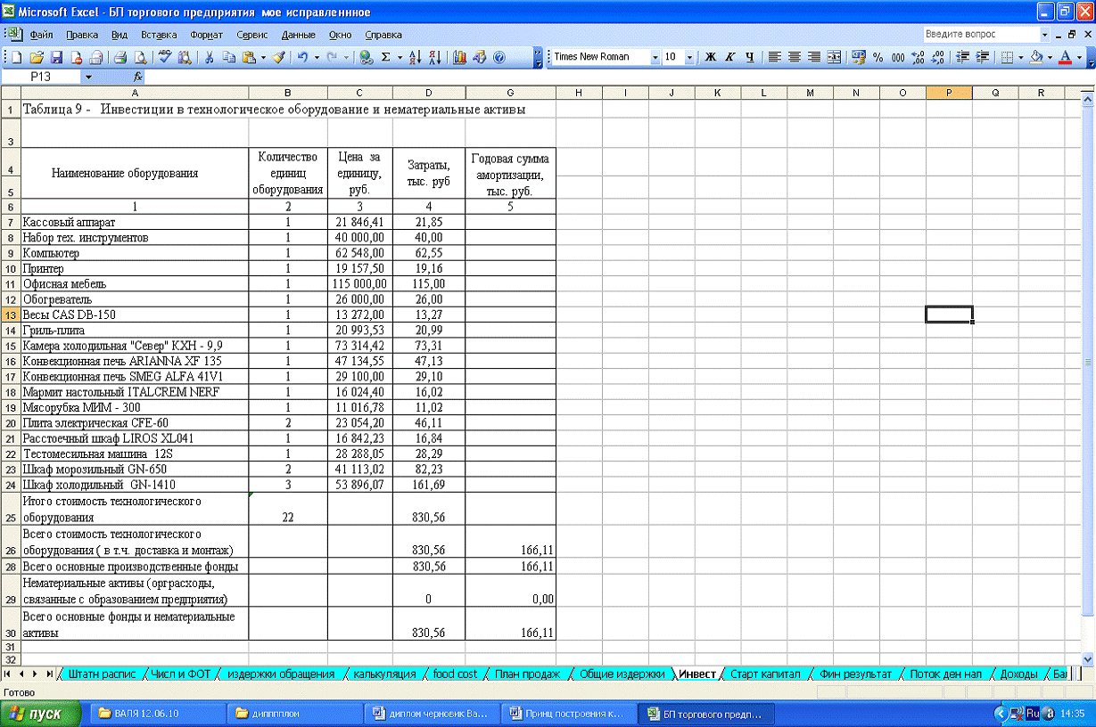
Task: Expand the Name Box dropdown arrow
Action: (88, 78)
